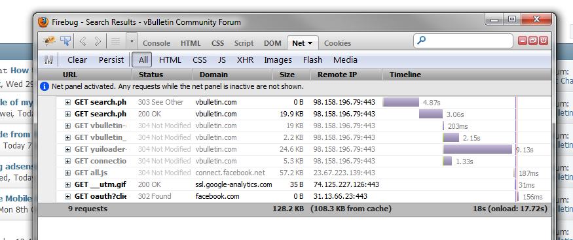Sort by Domain column header

pyautogui.click(x=232, y=75)
